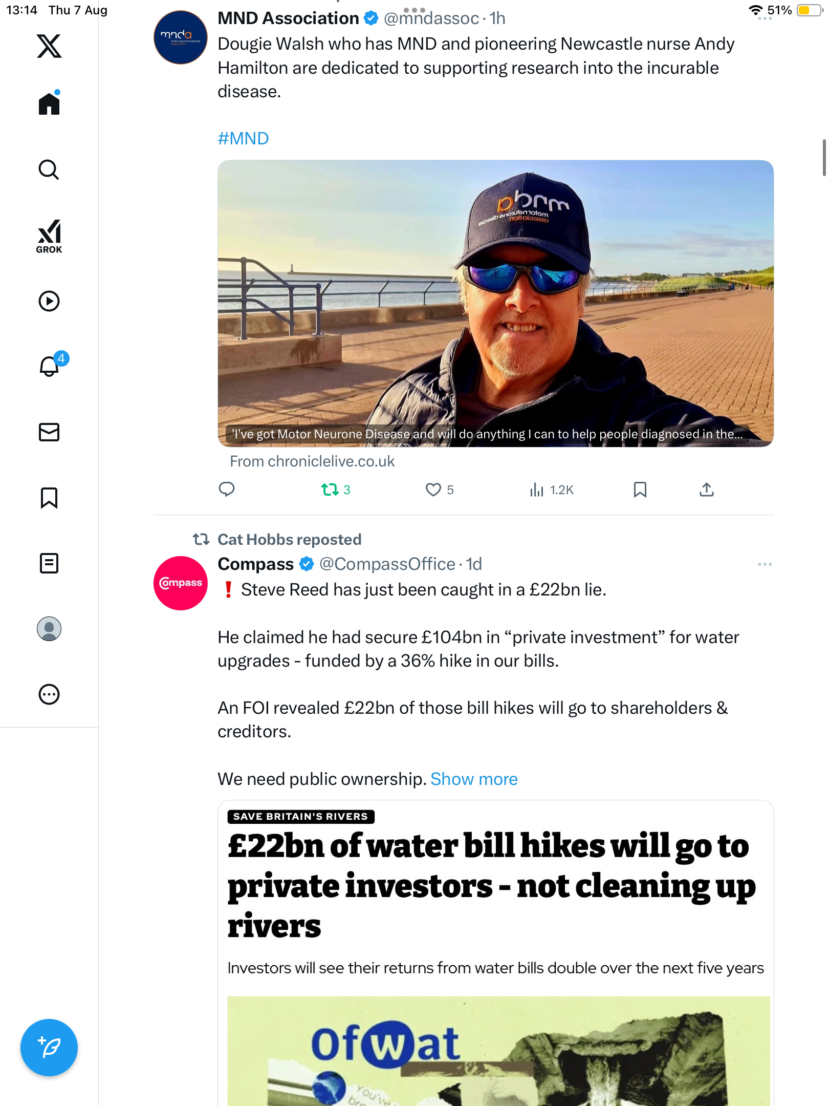
Task: Open saved Bookmarks in sidebar
Action: tap(49, 498)
